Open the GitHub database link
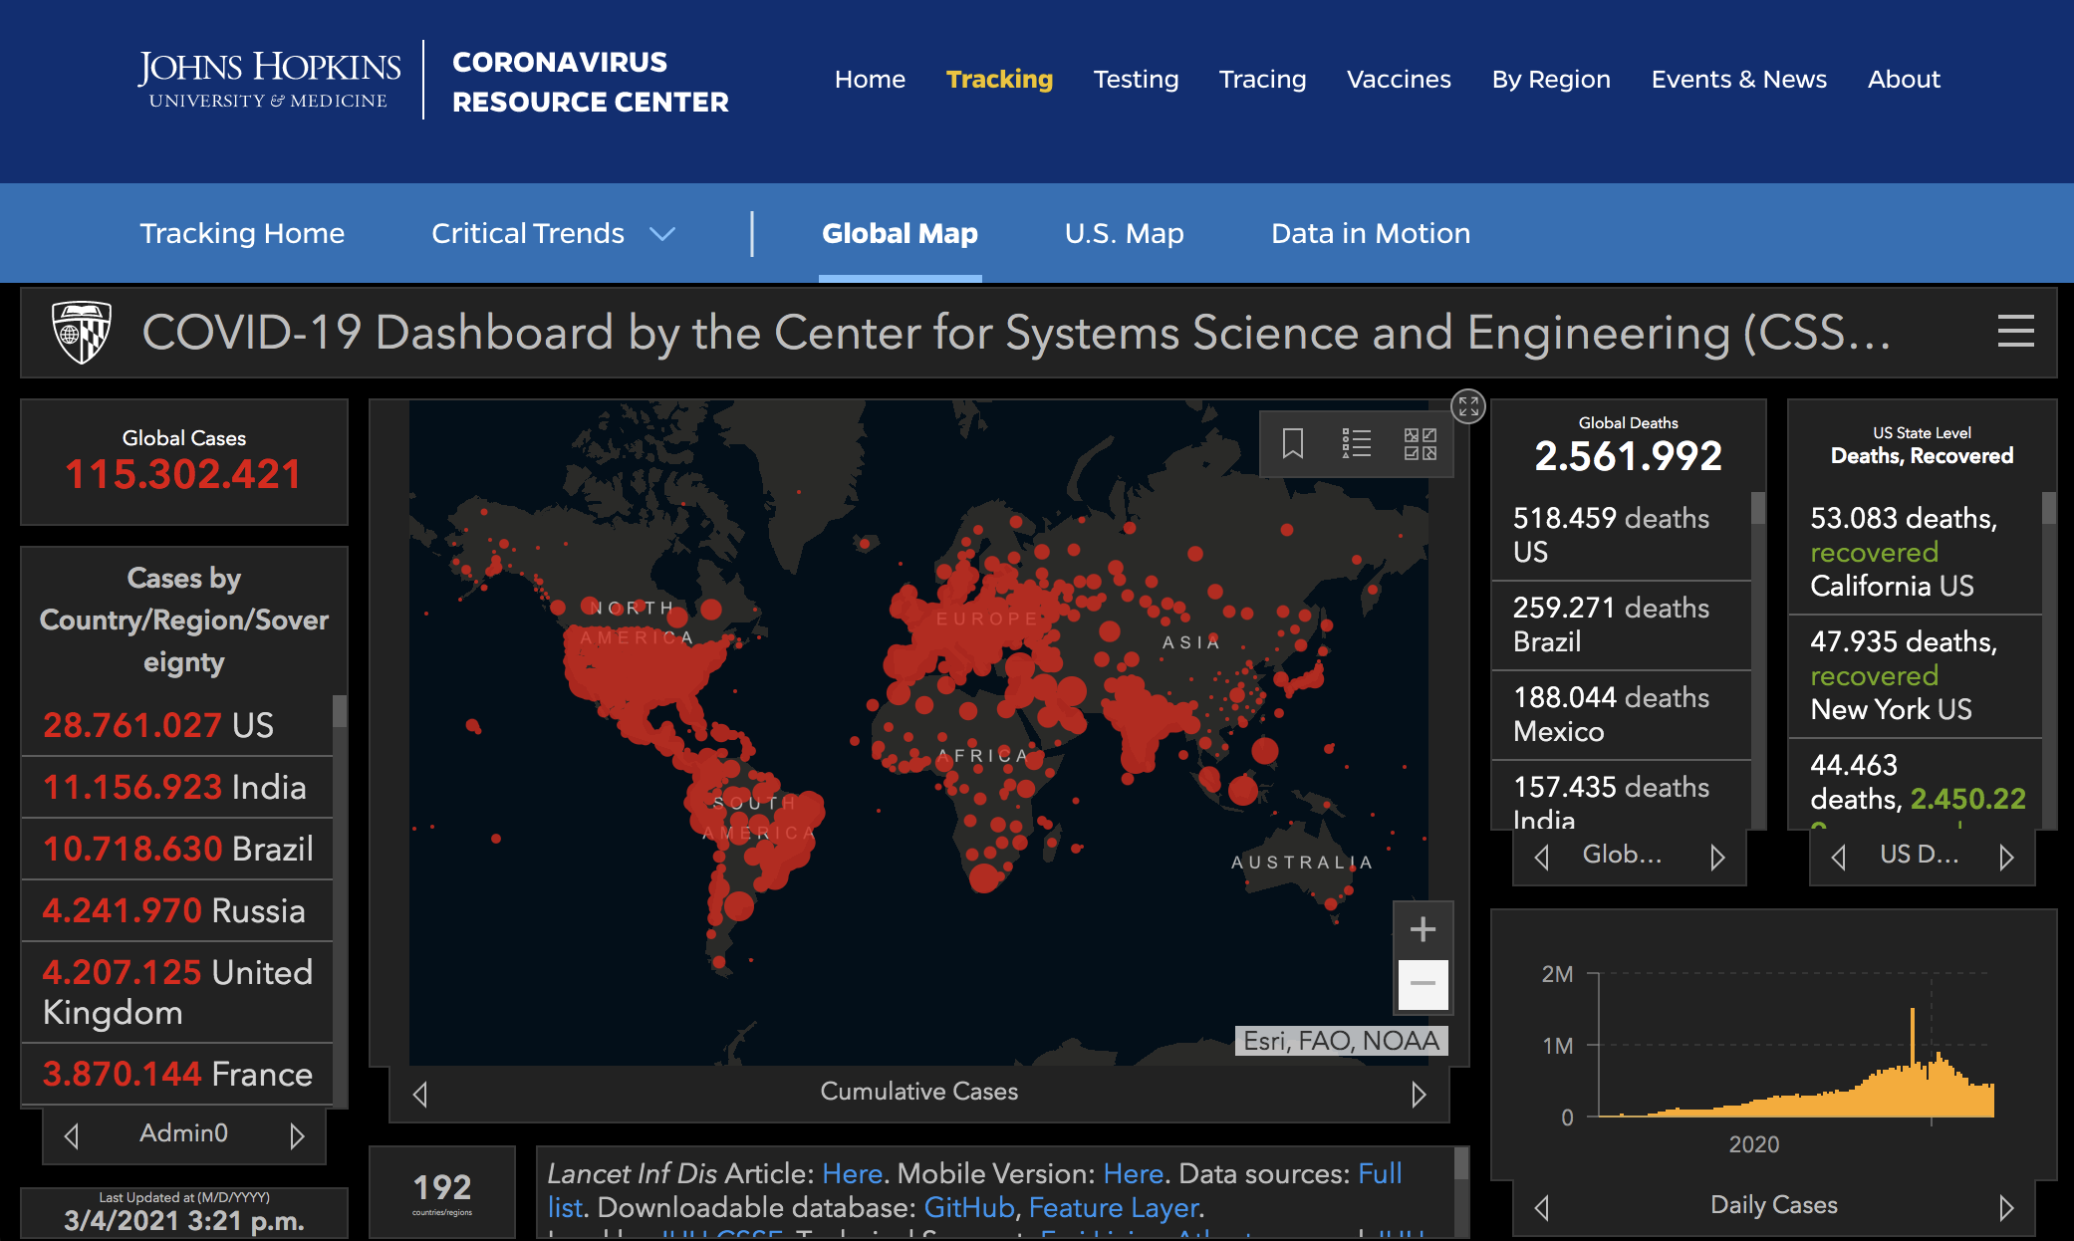This screenshot has height=1241, width=2074. [x=969, y=1207]
